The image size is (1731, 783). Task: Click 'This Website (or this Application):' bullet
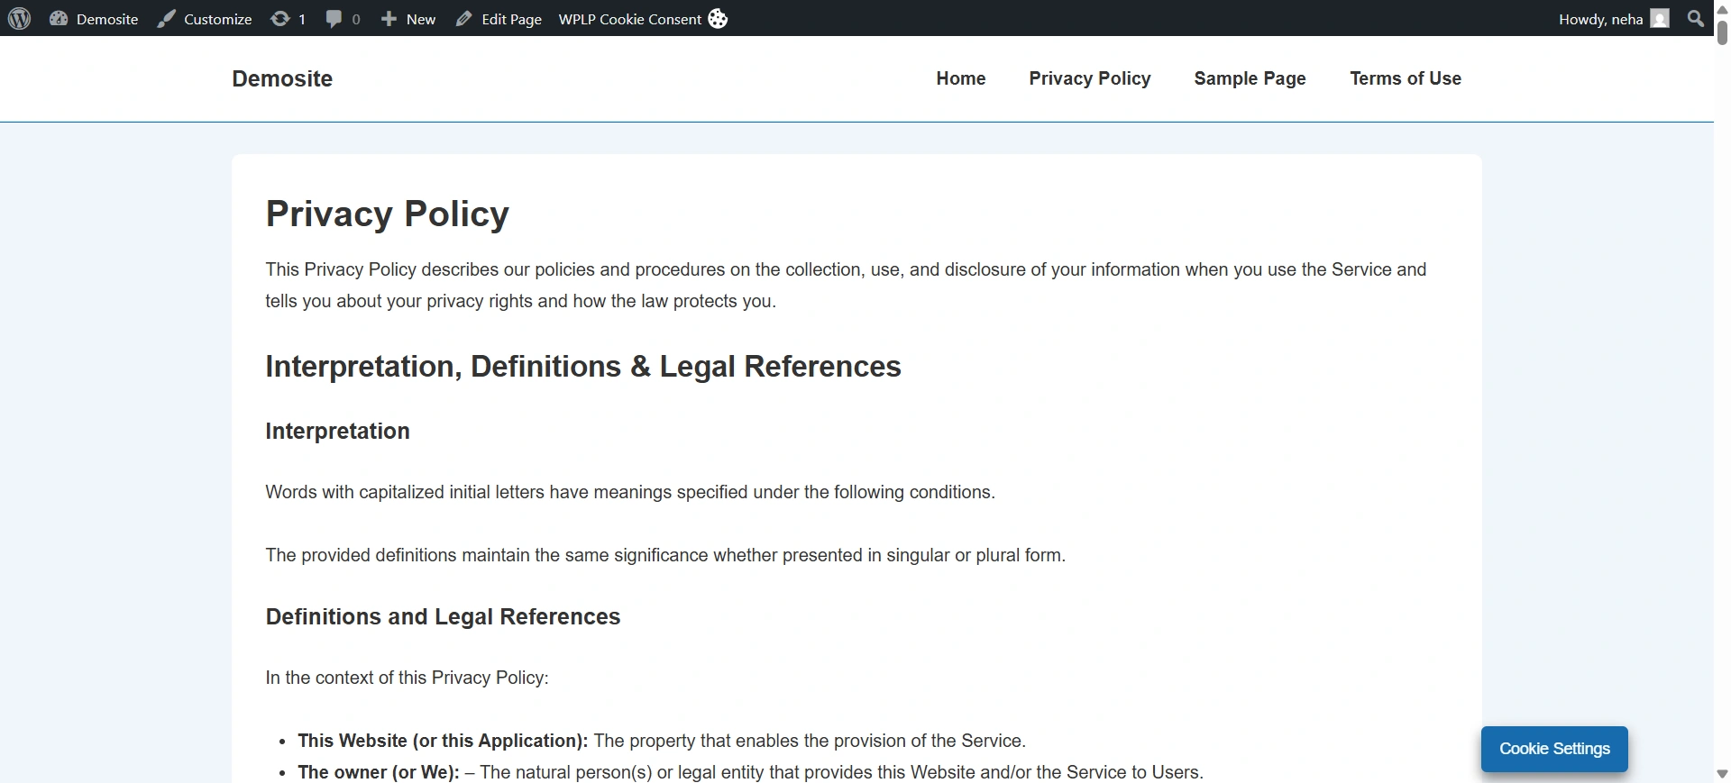(x=443, y=741)
